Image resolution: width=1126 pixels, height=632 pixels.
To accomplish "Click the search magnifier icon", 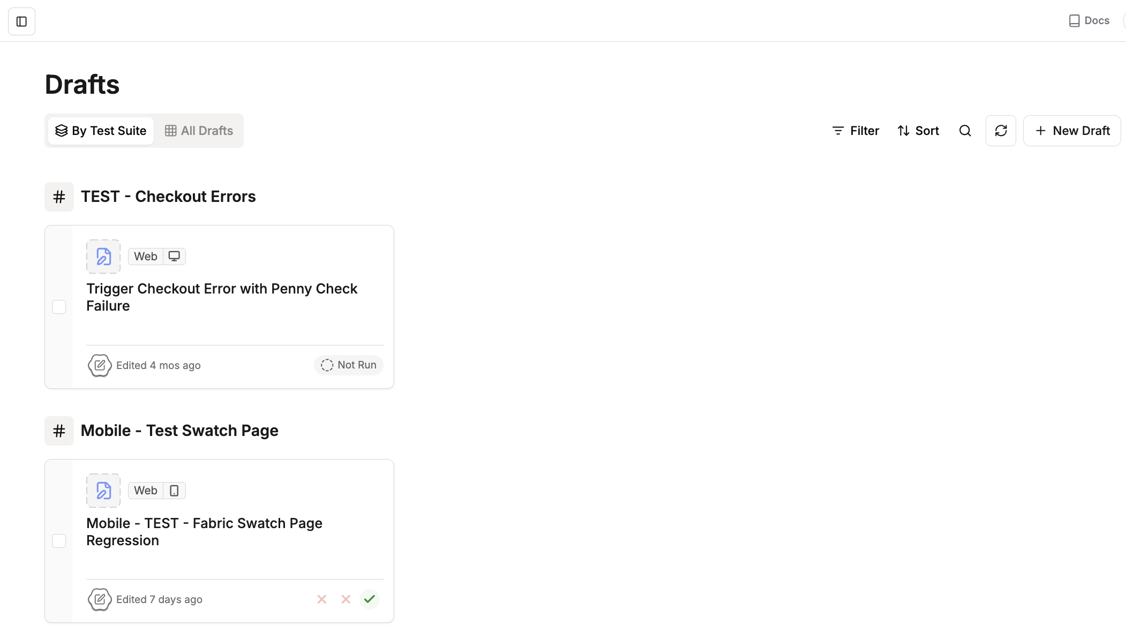I will 965,131.
